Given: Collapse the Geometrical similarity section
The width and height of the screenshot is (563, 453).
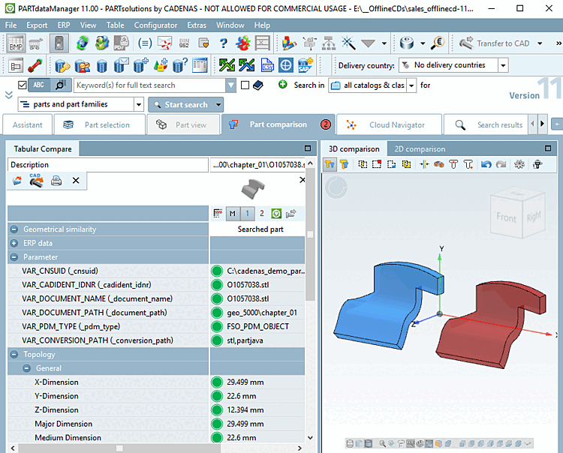Looking at the screenshot, I should [14, 229].
